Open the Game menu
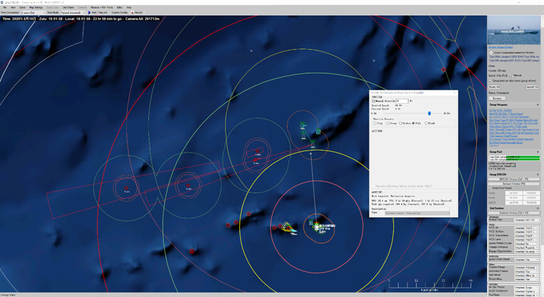Image resolution: width=544 pixels, height=297 pixels. click(x=22, y=8)
